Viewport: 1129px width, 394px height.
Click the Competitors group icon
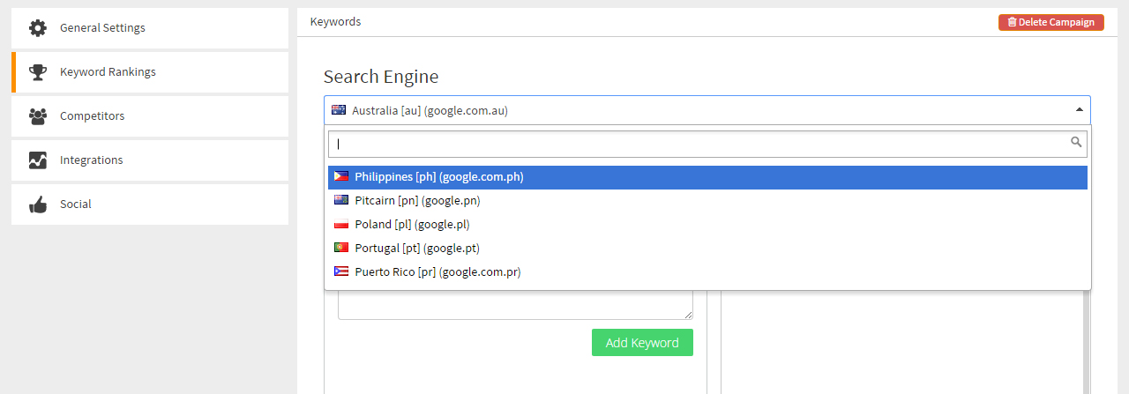38,116
